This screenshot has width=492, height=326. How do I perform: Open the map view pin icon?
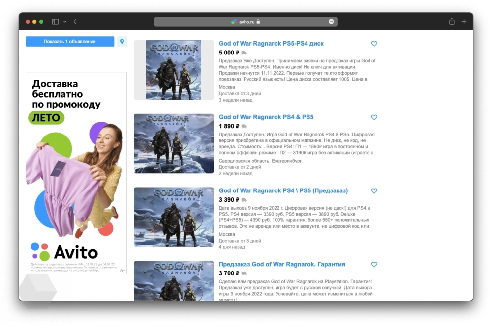point(122,42)
